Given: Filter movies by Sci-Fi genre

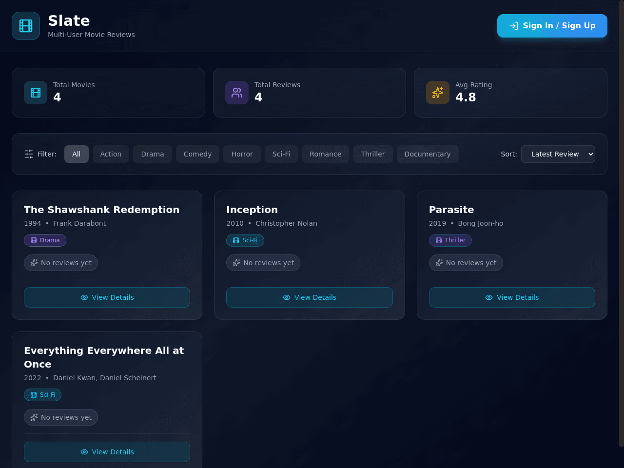Looking at the screenshot, I should pos(281,154).
